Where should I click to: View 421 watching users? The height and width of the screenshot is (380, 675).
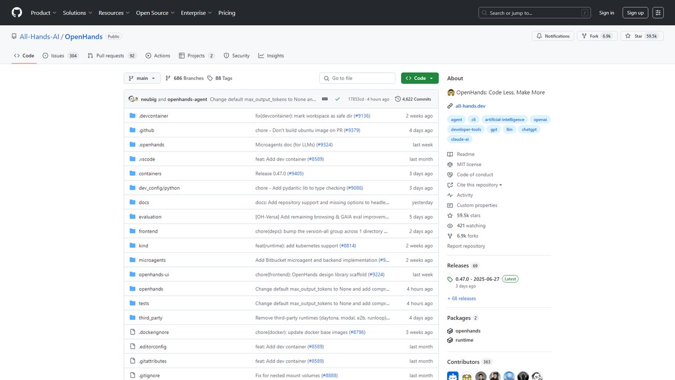pyautogui.click(x=471, y=226)
